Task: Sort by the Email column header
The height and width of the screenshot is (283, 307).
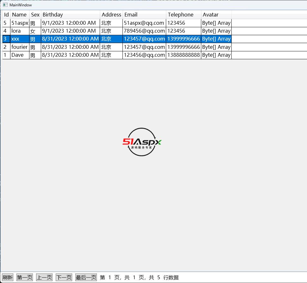Action: [x=144, y=15]
